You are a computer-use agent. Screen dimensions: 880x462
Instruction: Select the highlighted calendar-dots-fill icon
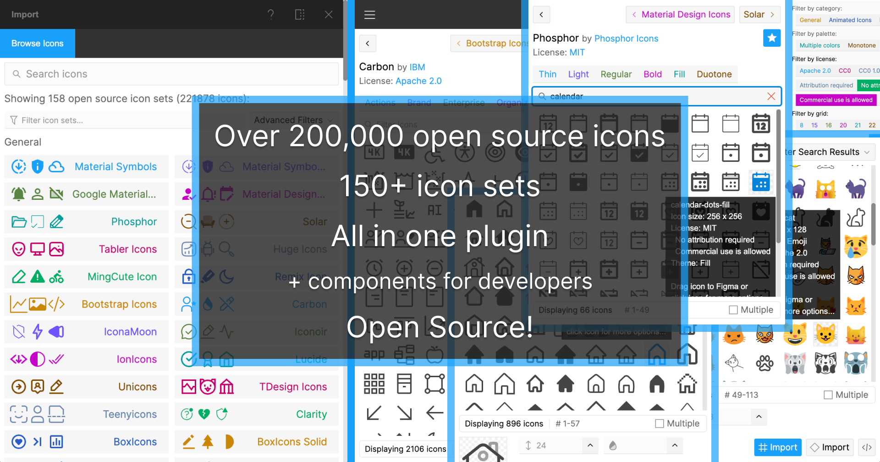(761, 182)
